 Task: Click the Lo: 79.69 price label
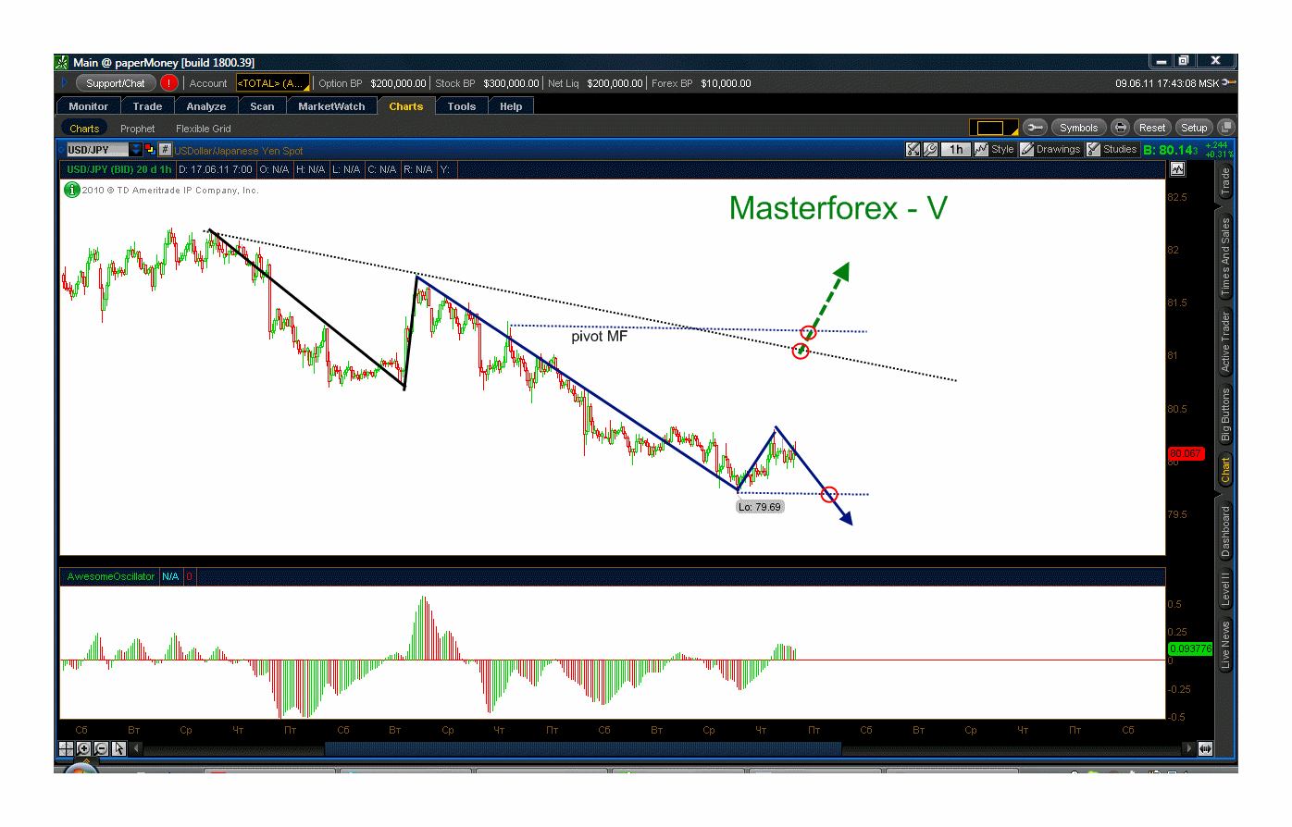click(760, 507)
